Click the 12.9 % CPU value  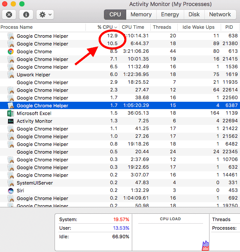point(112,36)
